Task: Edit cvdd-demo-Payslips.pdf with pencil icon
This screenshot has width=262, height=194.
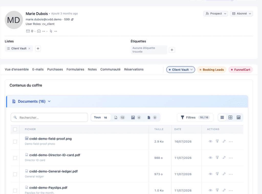Action: [x=224, y=190]
